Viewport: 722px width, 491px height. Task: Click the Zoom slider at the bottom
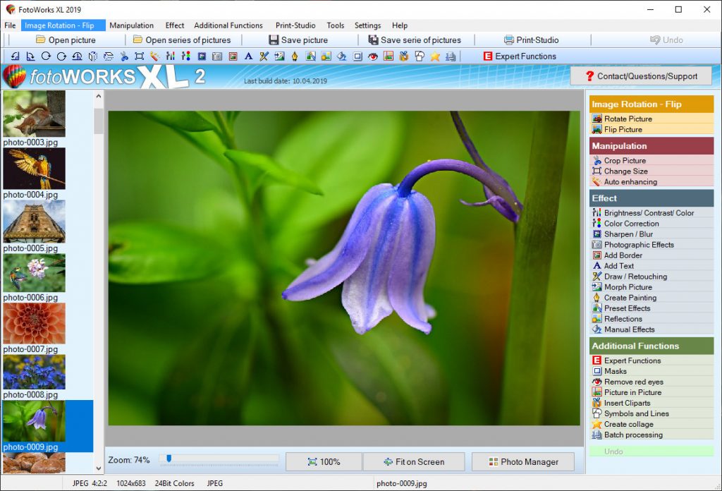tap(169, 459)
